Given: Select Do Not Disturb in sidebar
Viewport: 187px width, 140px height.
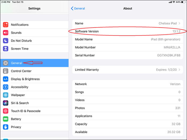Looking at the screenshot, I should click(x=34, y=41).
